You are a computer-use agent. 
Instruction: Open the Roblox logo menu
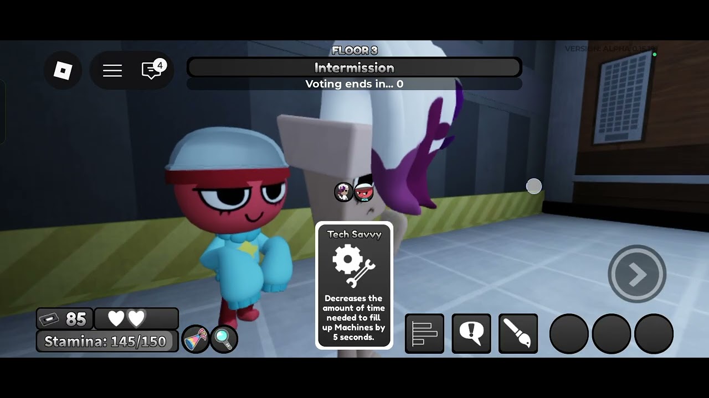click(63, 70)
